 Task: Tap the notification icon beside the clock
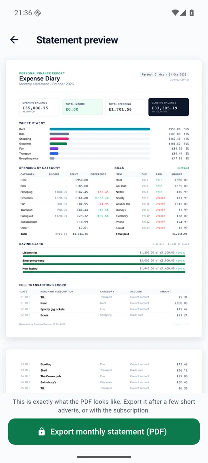tap(38, 13)
